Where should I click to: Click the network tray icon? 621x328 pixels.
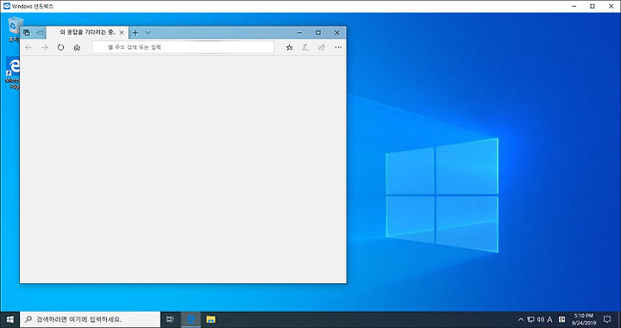pyautogui.click(x=530, y=319)
